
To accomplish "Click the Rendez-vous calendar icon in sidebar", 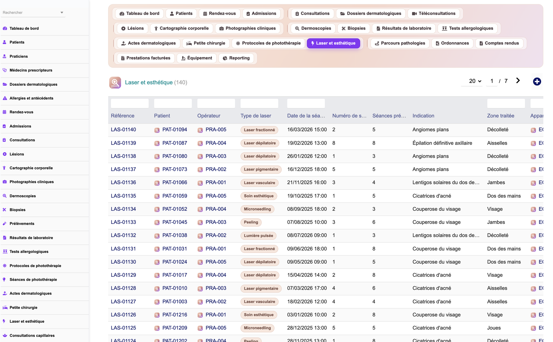I will point(5,112).
